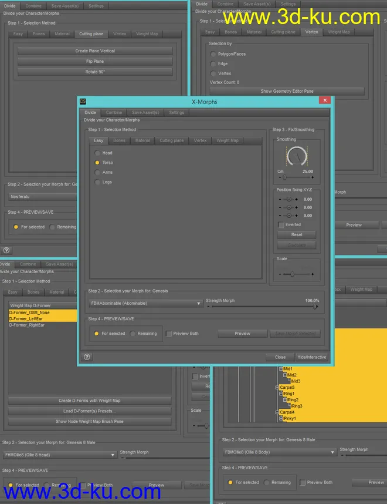Click the help icon in the X-Morphs dialog

(x=87, y=357)
